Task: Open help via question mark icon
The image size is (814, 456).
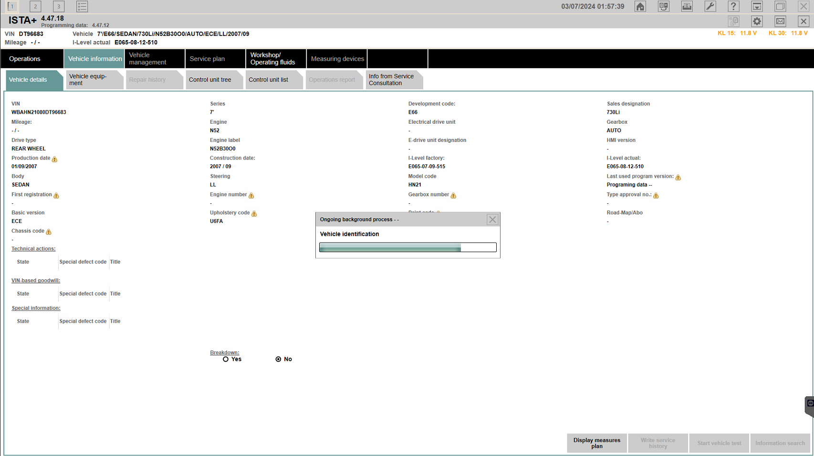Action: (733, 7)
